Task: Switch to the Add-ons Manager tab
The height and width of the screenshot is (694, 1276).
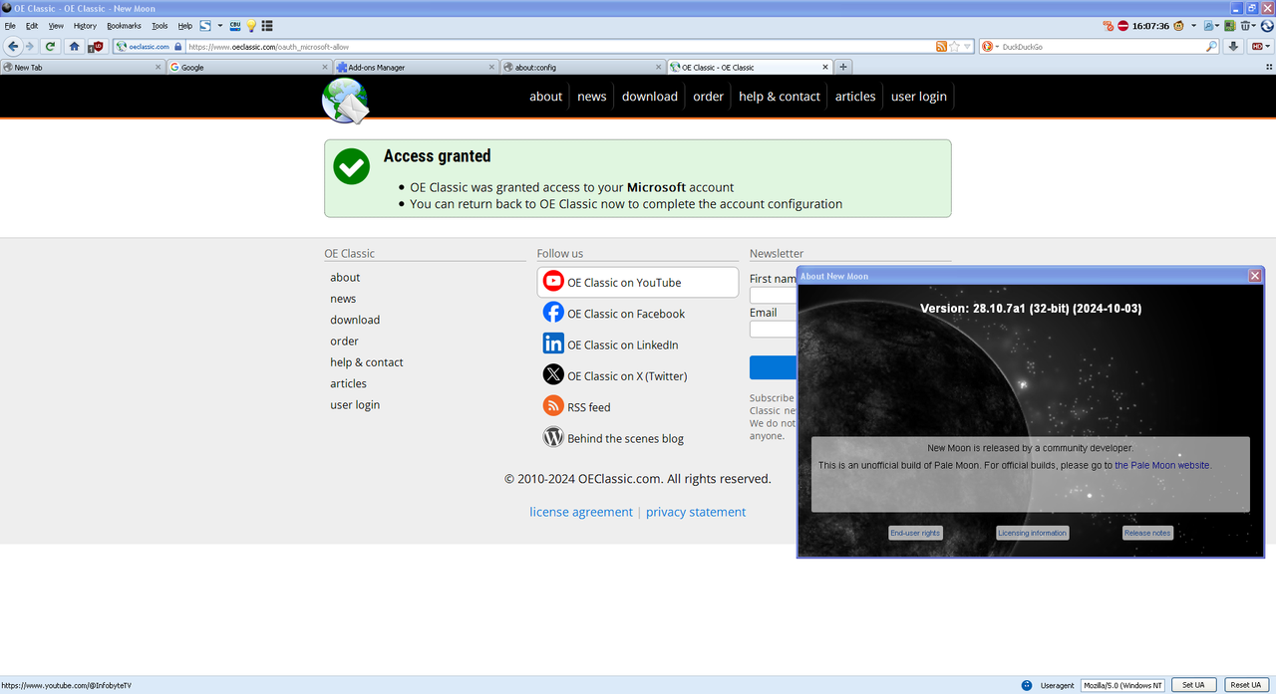Action: pos(415,67)
